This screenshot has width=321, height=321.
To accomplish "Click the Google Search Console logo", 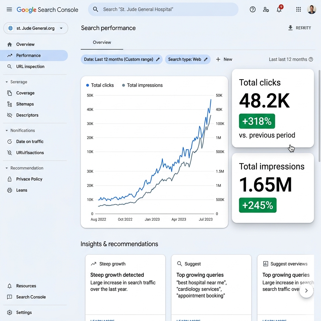I will click(x=47, y=10).
